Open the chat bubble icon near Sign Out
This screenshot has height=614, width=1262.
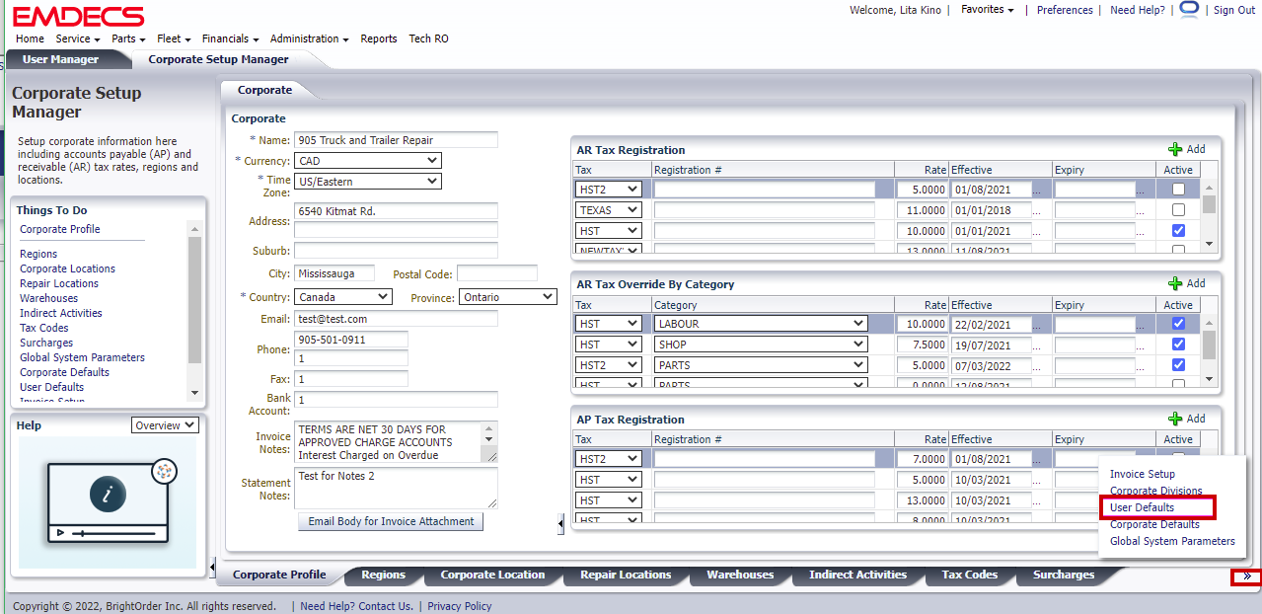1189,10
